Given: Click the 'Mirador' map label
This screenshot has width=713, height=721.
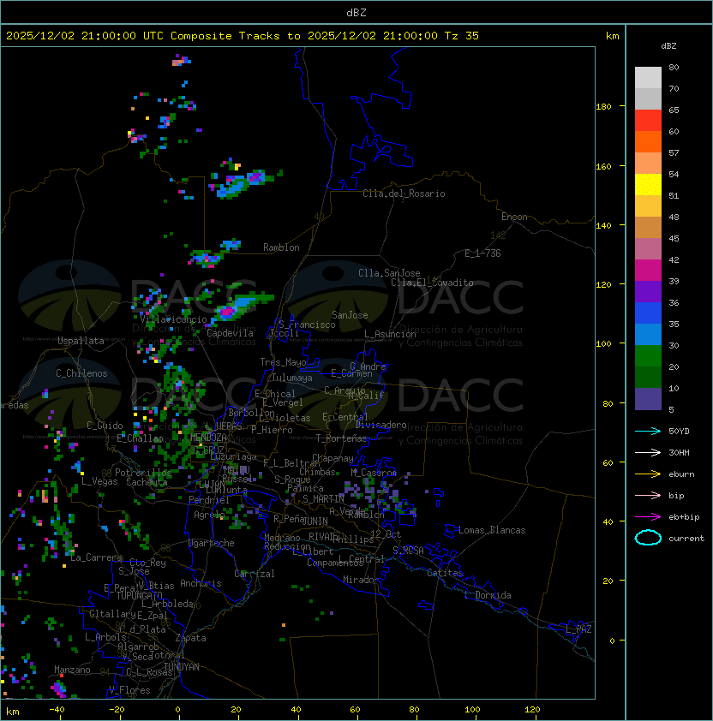Looking at the screenshot, I should [x=361, y=580].
